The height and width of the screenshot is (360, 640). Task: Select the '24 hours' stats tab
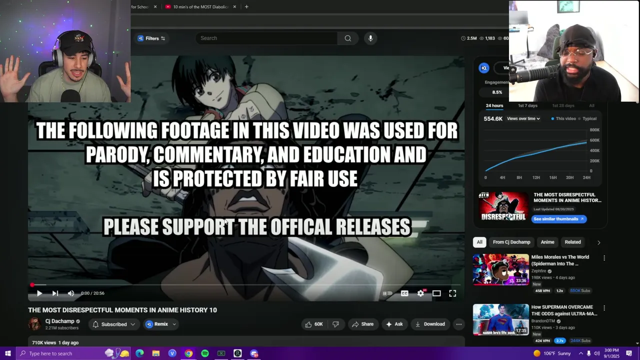tap(494, 105)
